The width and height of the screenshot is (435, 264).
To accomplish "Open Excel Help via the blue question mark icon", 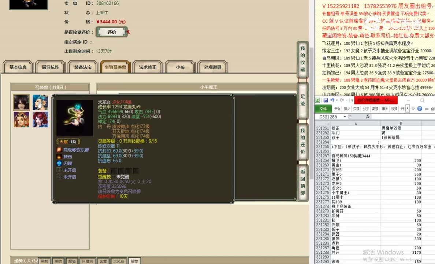I will 420,108.
